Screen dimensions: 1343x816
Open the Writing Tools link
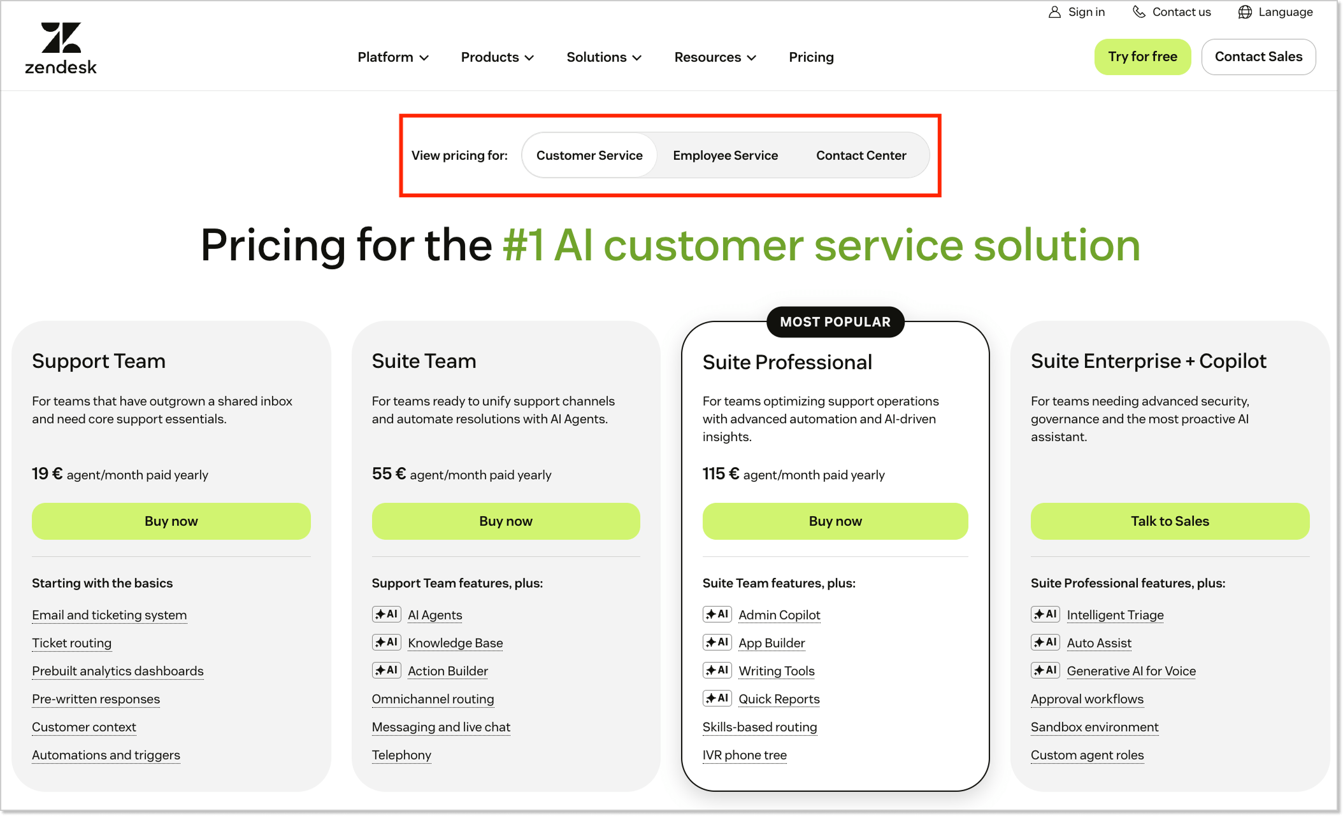click(777, 671)
